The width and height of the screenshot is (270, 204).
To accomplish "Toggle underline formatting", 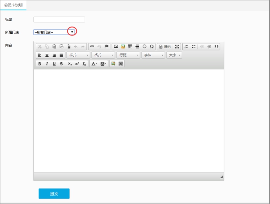I will pyautogui.click(x=54, y=64).
